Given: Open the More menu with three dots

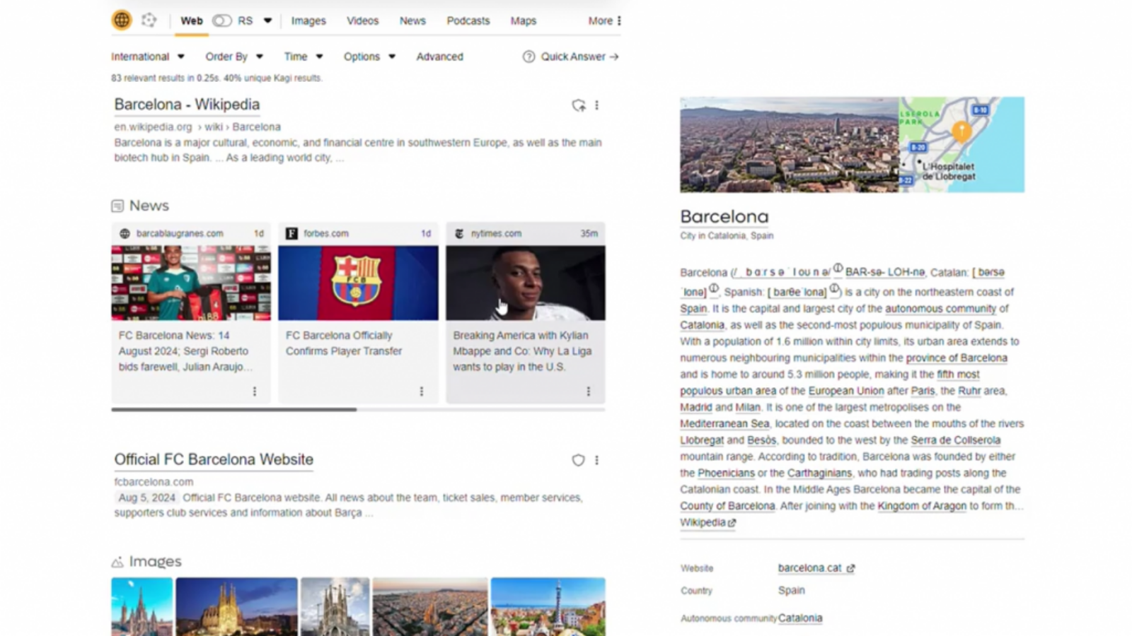Looking at the screenshot, I should tap(605, 20).
